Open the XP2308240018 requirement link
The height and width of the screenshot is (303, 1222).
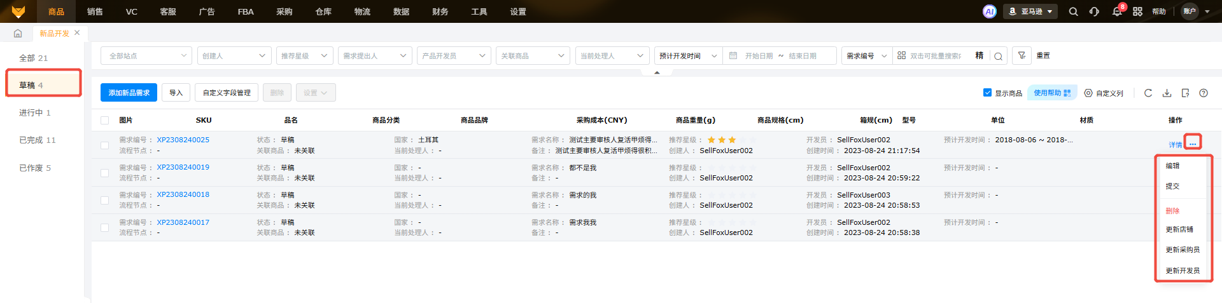click(x=183, y=195)
